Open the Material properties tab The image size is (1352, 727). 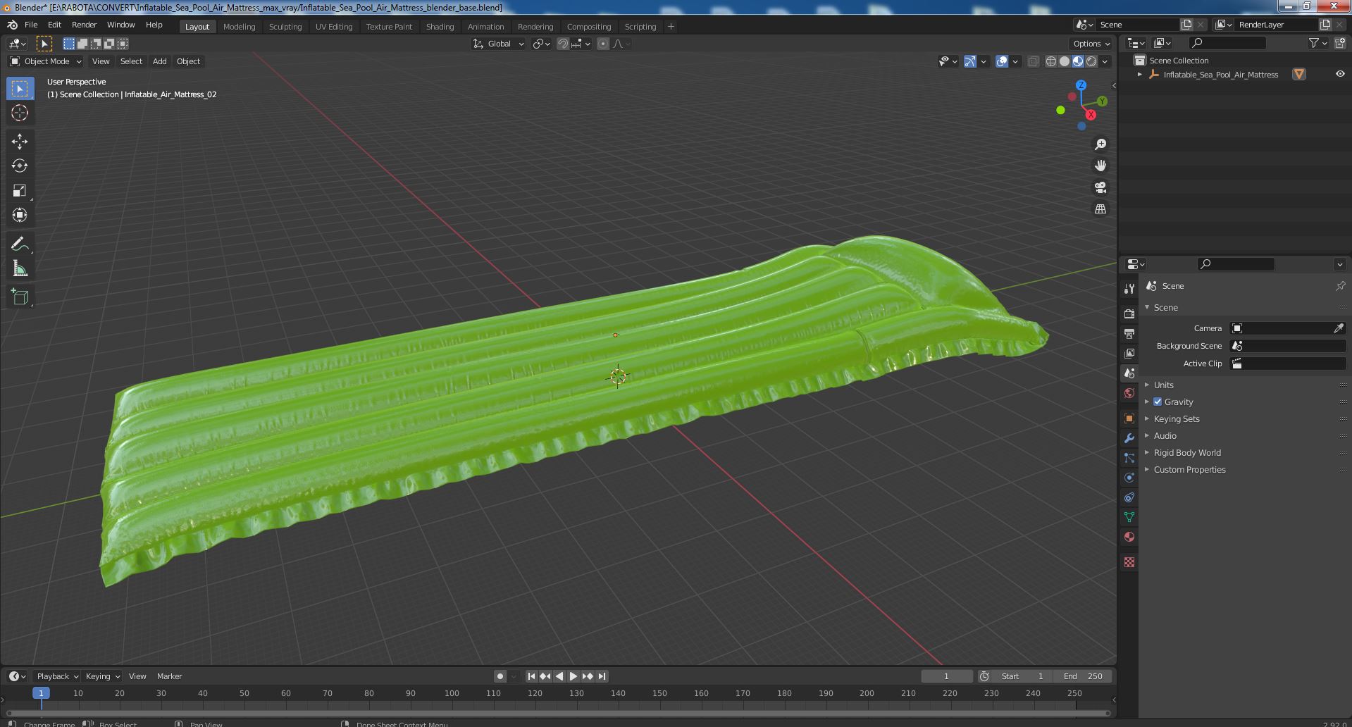click(1129, 537)
